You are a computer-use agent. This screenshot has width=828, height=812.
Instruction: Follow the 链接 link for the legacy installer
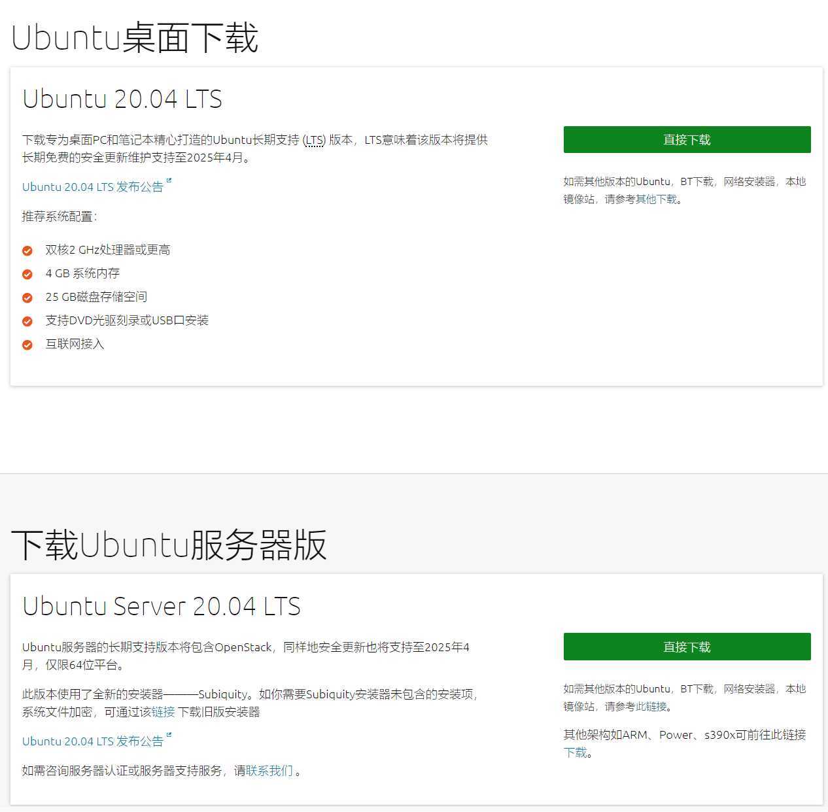tap(164, 712)
